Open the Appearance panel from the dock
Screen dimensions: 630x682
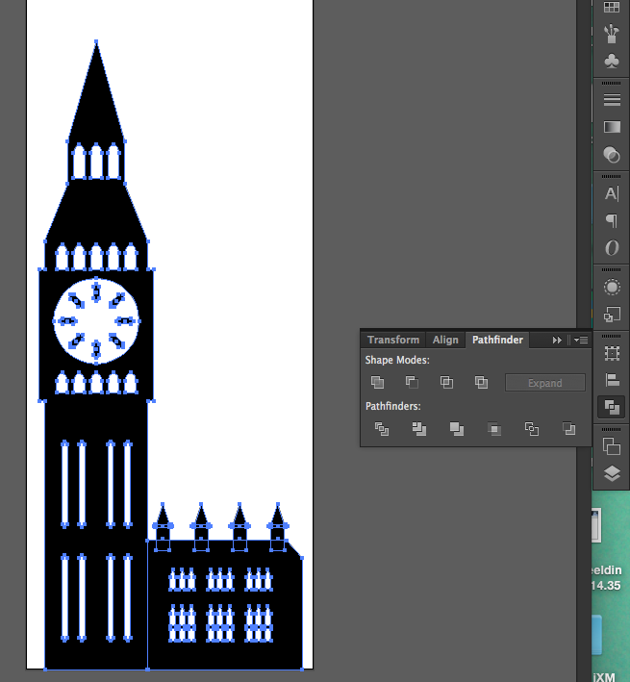(x=612, y=287)
